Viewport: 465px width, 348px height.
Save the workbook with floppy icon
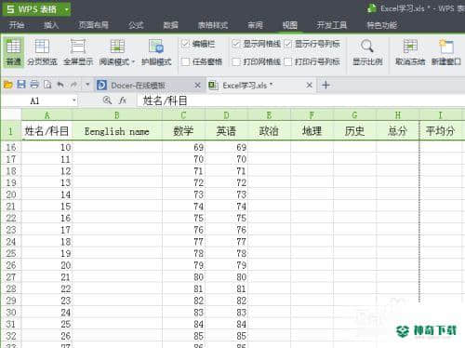click(x=21, y=85)
